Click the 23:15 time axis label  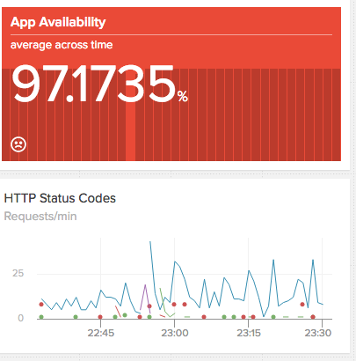(x=249, y=333)
